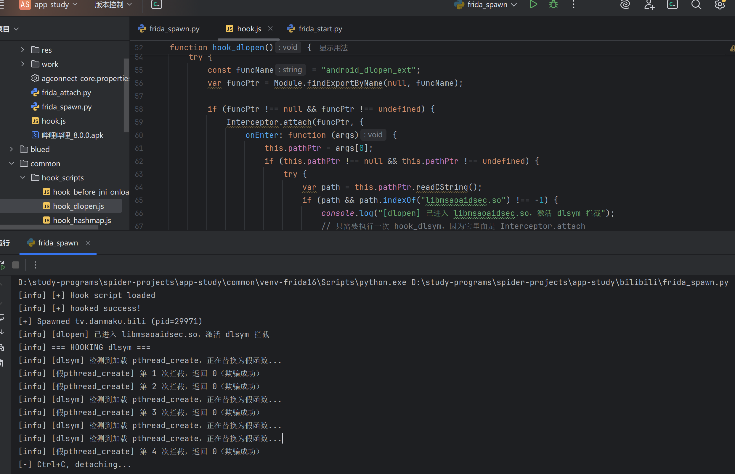Image resolution: width=735 pixels, height=474 pixels.
Task: Switch to the frida_spawn.py editor tab
Action: 168,29
